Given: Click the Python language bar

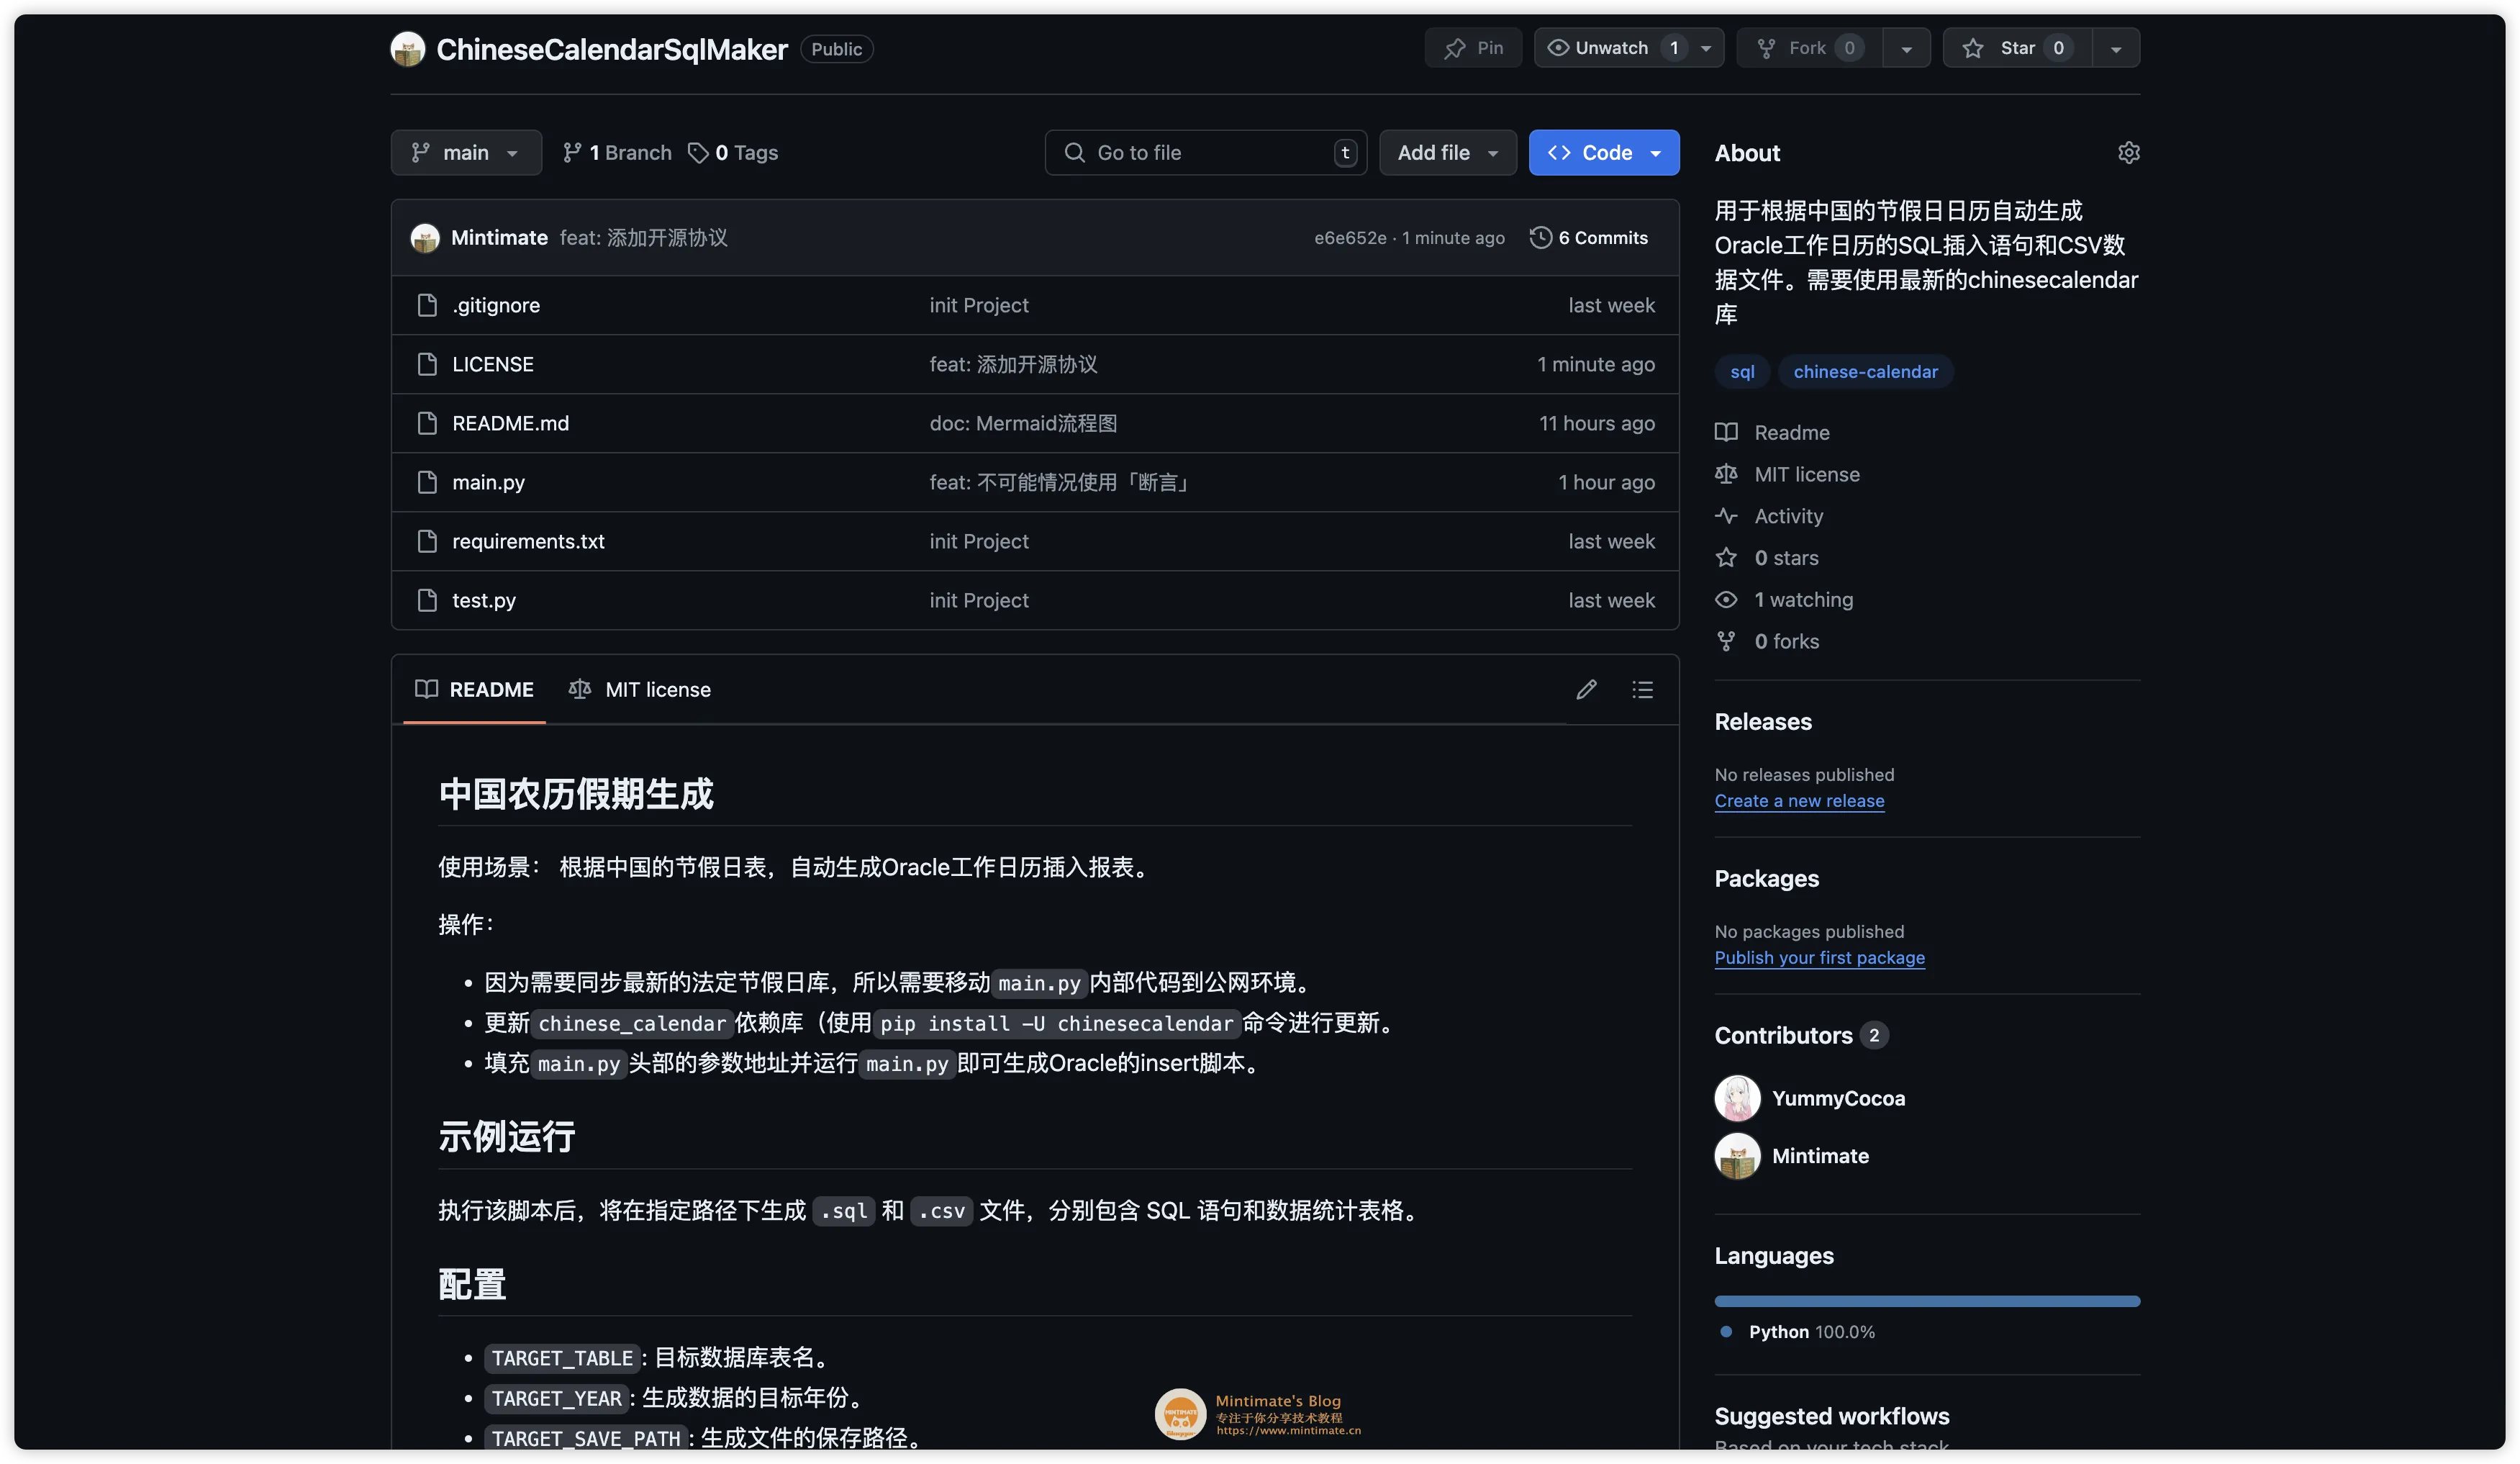Looking at the screenshot, I should [1927, 1301].
